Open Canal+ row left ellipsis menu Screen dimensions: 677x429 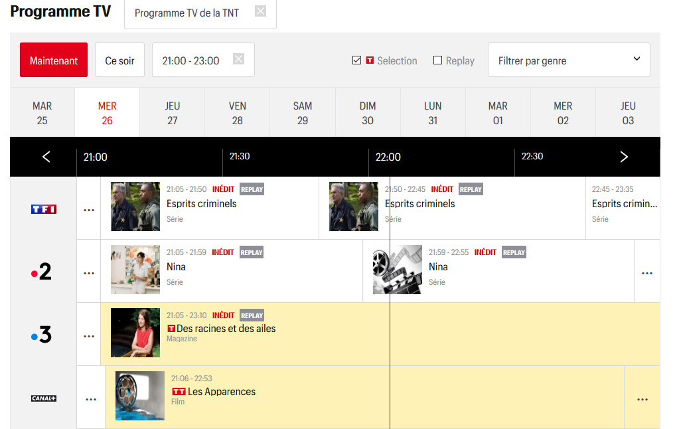[x=91, y=400]
